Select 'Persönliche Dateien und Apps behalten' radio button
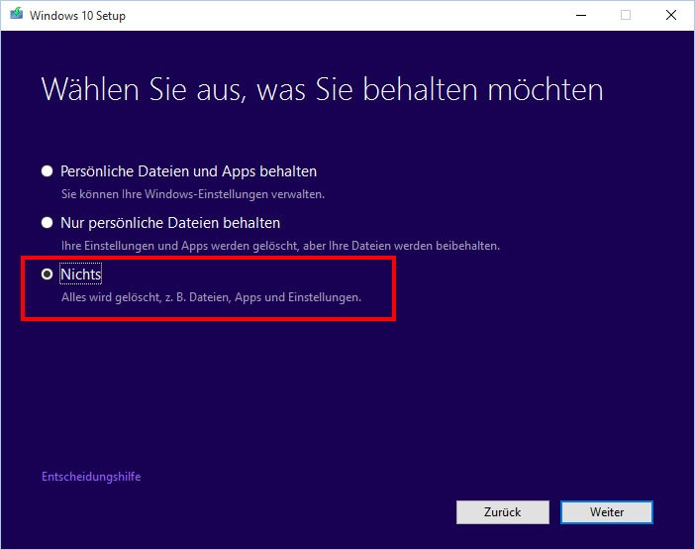695x550 pixels. point(47,171)
